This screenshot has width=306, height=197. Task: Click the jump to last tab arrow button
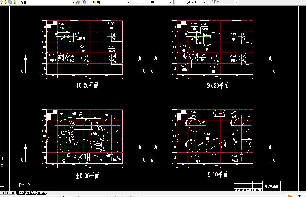[13, 193]
